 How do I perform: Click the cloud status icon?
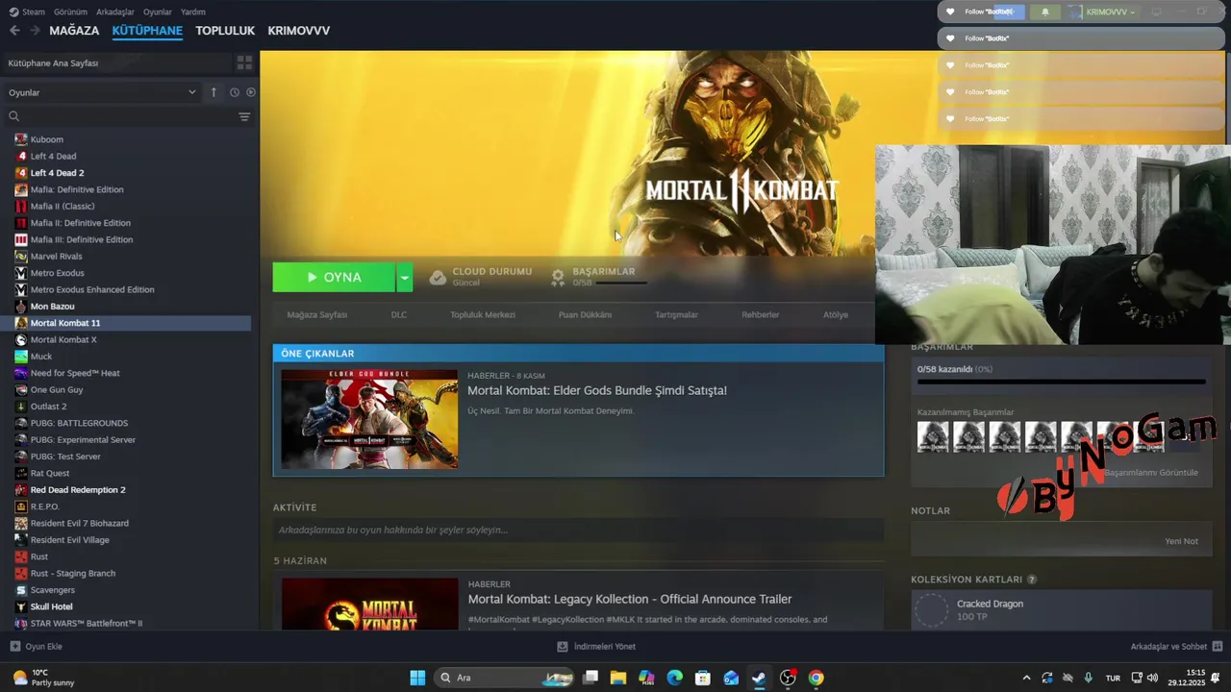point(438,277)
